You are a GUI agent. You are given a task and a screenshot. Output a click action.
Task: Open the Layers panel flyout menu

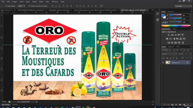(x=191, y=47)
